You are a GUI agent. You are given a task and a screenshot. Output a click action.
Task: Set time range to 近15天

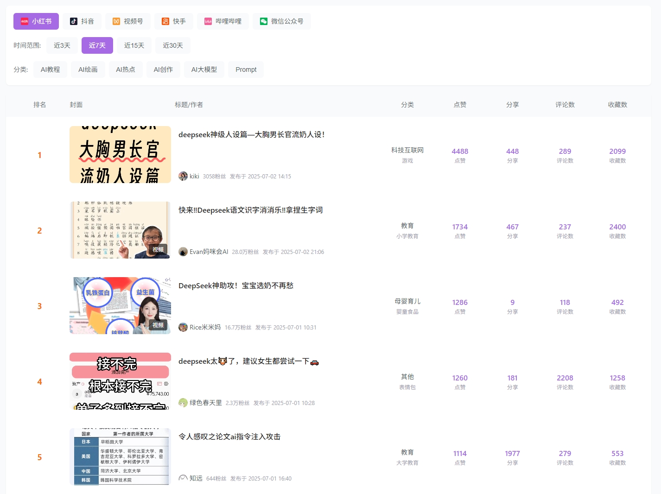(x=134, y=45)
